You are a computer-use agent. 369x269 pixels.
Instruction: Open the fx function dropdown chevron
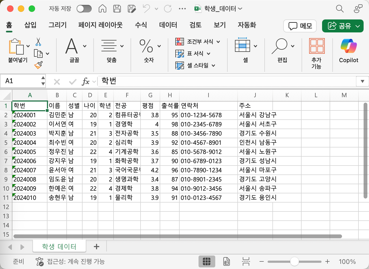click(94, 82)
